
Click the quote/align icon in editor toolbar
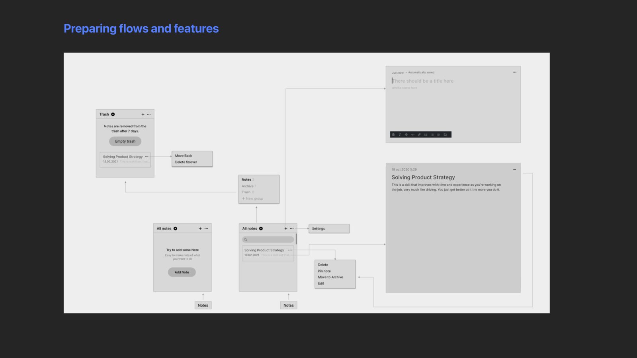point(438,134)
